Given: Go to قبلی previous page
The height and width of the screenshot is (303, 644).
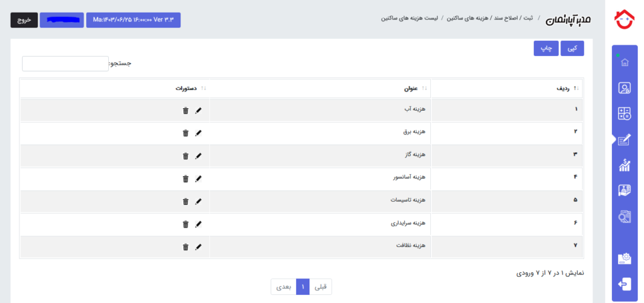Looking at the screenshot, I should point(320,287).
